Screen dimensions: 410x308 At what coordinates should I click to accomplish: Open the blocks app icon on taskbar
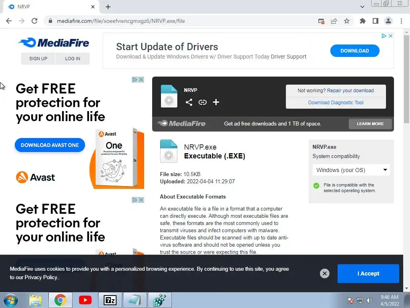[160, 300]
